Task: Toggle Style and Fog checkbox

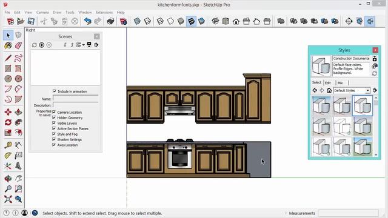Action: click(x=54, y=134)
